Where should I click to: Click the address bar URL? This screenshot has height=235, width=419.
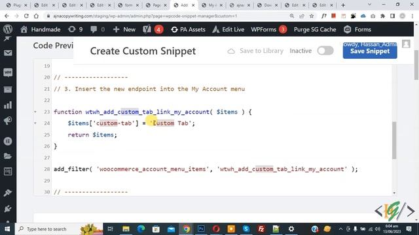[145, 16]
